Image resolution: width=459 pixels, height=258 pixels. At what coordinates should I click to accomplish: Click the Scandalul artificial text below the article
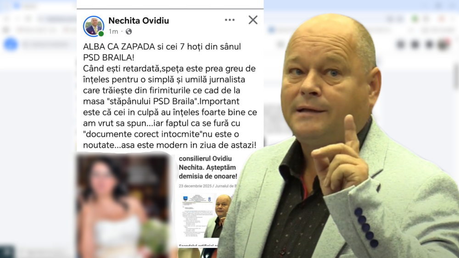[198, 246]
